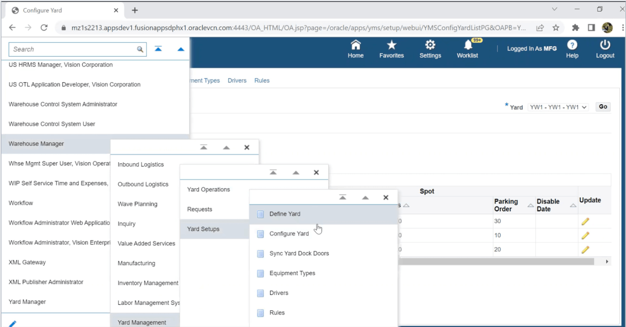Reload page with browser refresh button
This screenshot has width=626, height=327.
click(44, 28)
